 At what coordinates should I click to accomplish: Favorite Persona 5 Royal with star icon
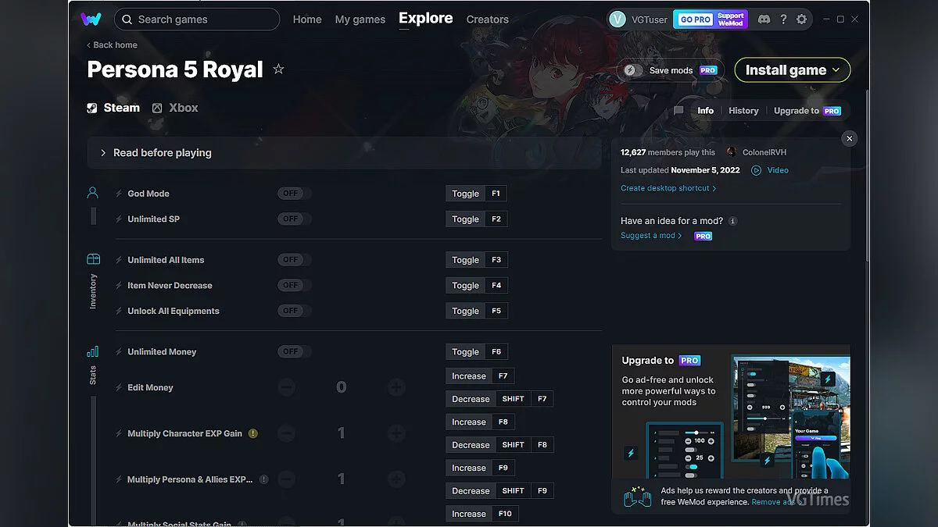click(278, 69)
